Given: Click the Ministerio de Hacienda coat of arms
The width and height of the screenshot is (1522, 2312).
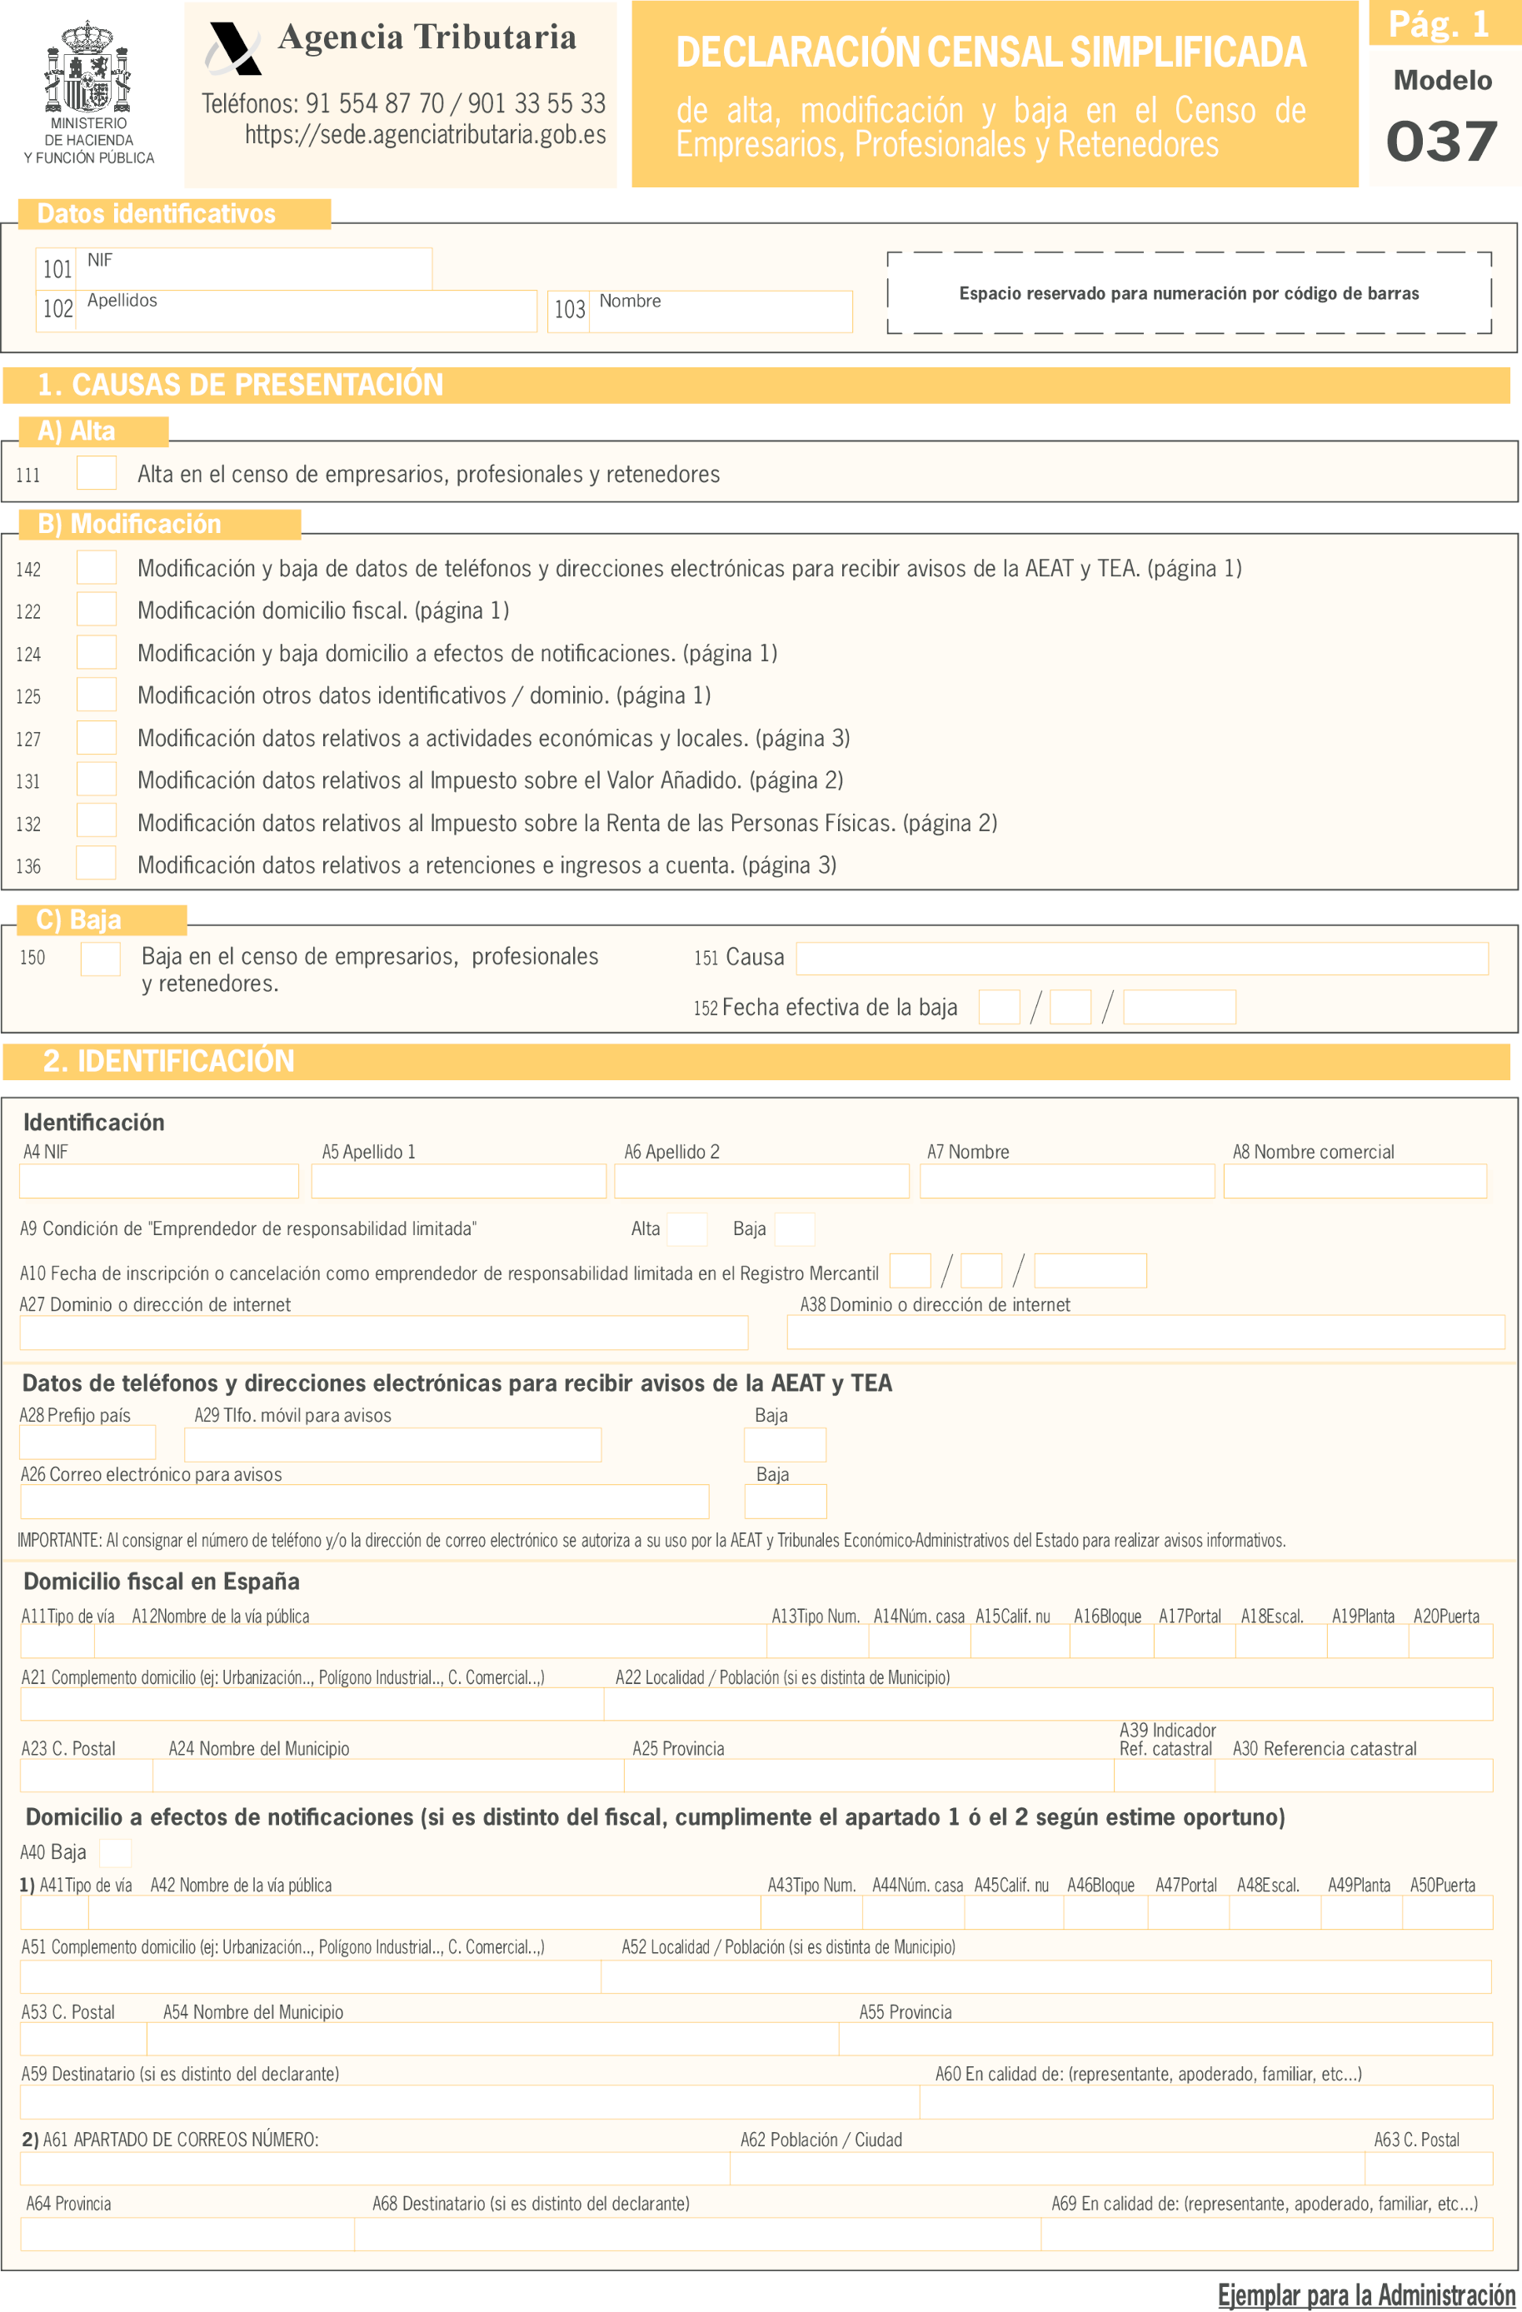Looking at the screenshot, I should [x=87, y=66].
